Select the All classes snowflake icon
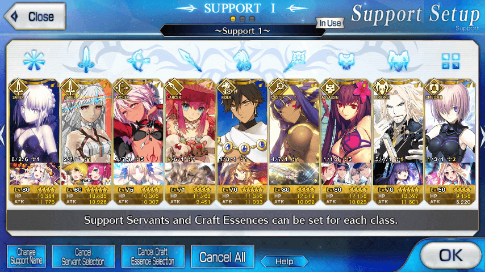485x272 pixels. (x=34, y=60)
